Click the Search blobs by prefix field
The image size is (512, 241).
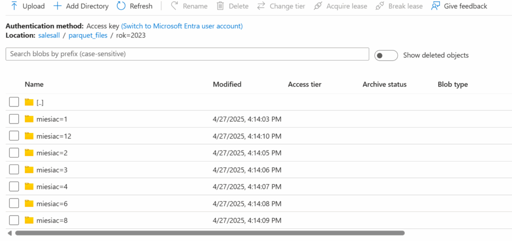click(x=187, y=54)
